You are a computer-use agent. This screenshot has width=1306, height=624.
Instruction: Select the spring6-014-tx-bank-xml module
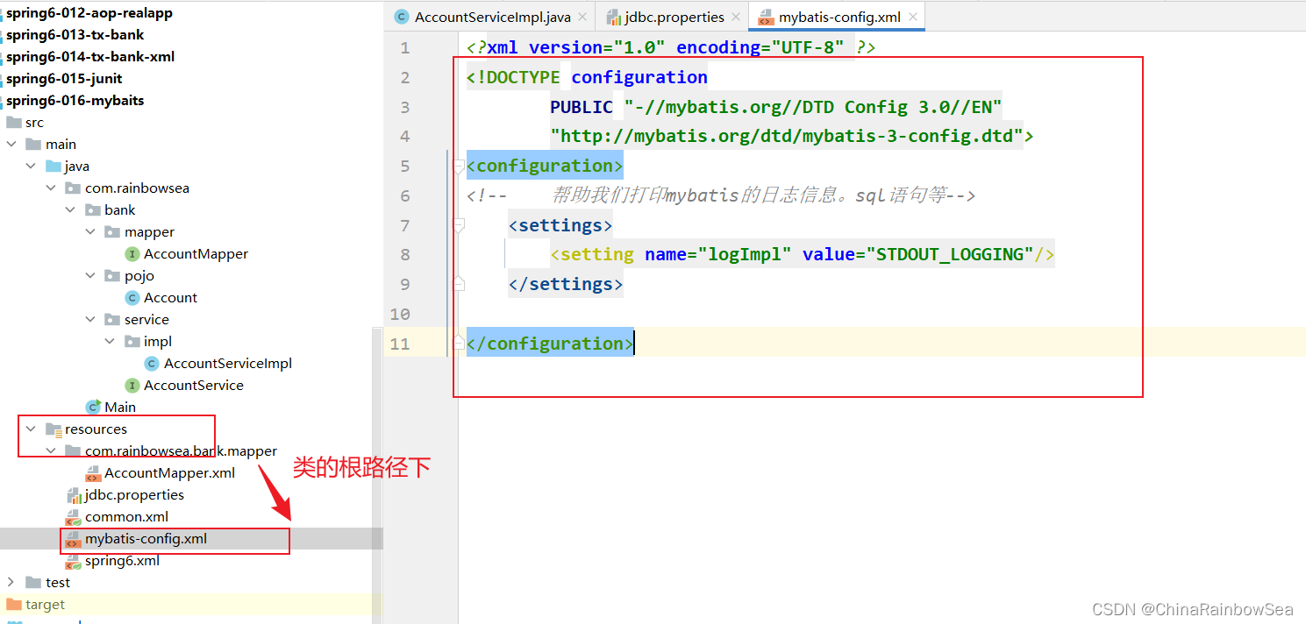90,57
